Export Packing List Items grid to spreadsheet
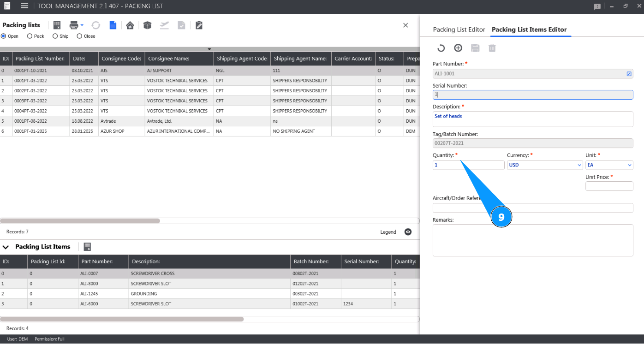 (87, 247)
